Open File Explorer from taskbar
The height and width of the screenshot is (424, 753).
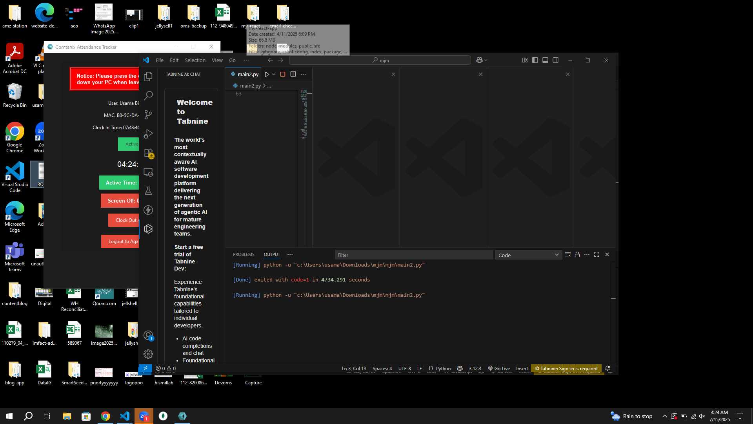(x=67, y=416)
